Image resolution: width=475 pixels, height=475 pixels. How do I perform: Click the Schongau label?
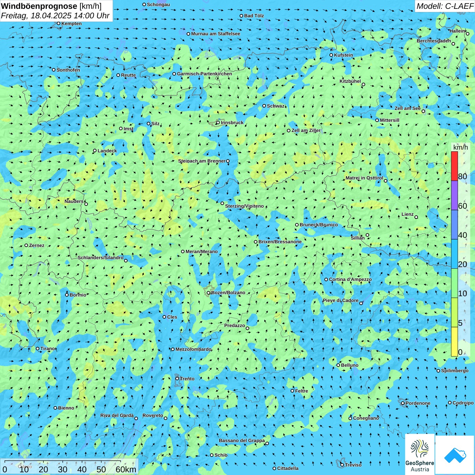tap(158, 4)
